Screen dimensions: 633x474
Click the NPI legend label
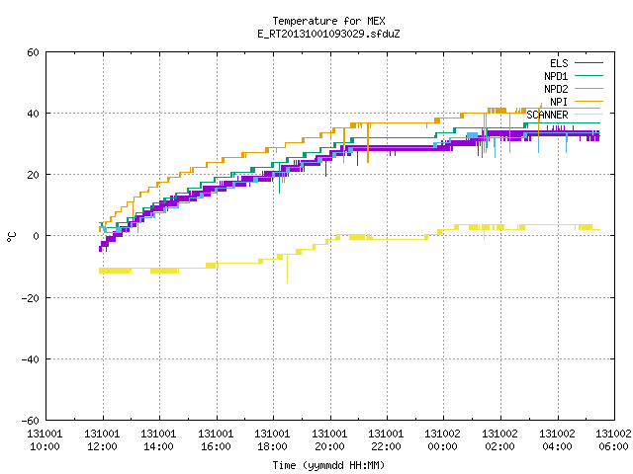[x=559, y=102]
